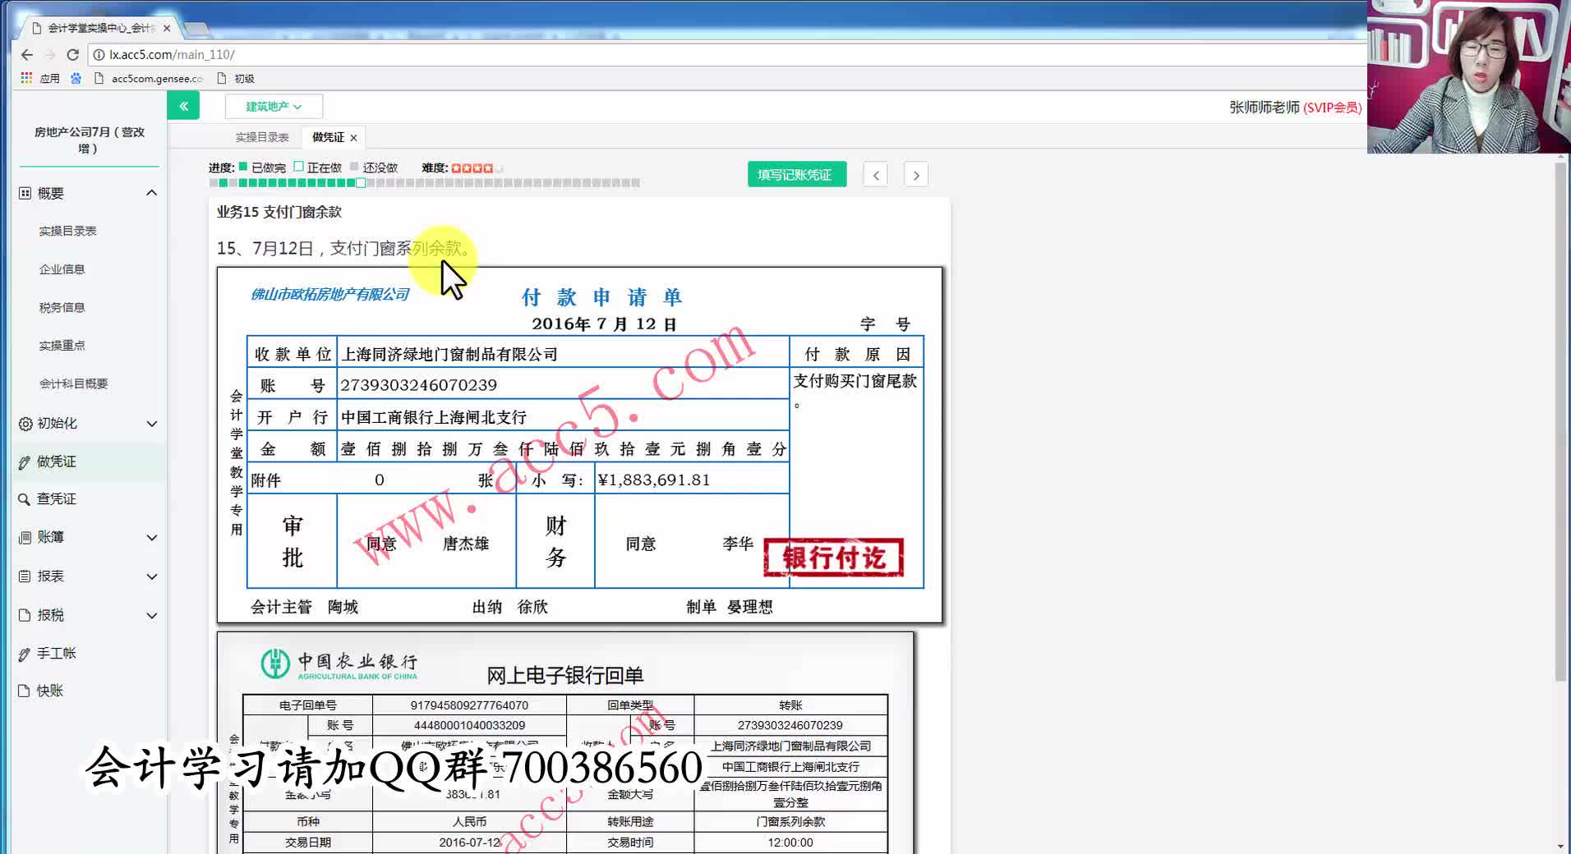
Task: Expand the 初始化 section
Action: (x=151, y=424)
